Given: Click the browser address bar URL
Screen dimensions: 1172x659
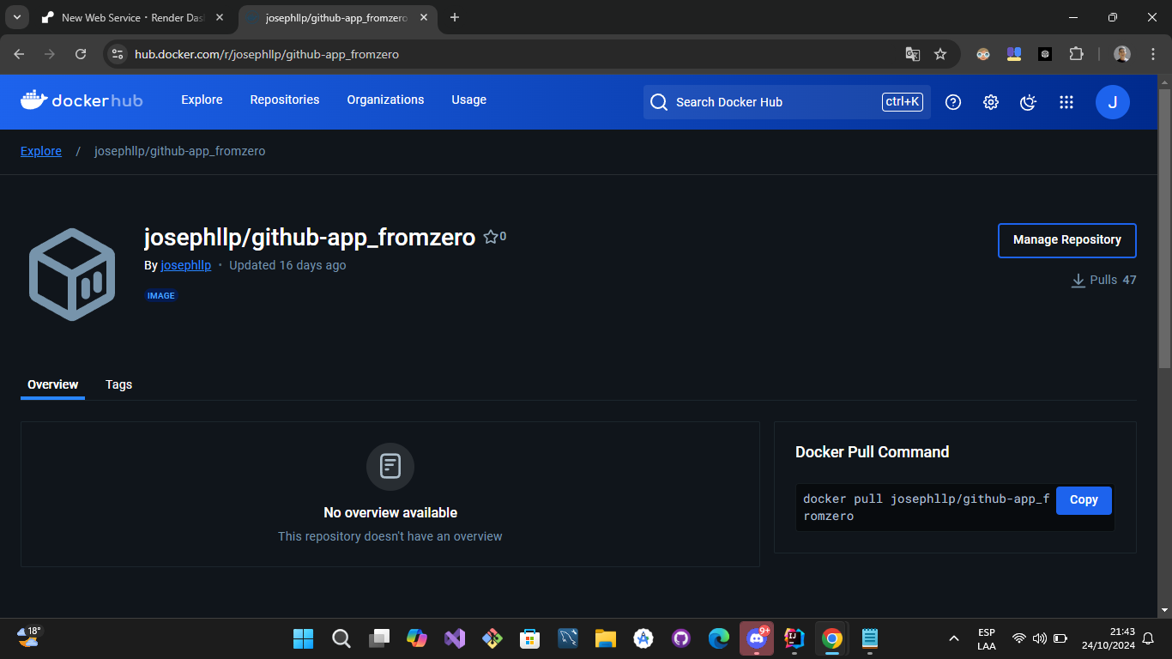Looking at the screenshot, I should coord(267,54).
